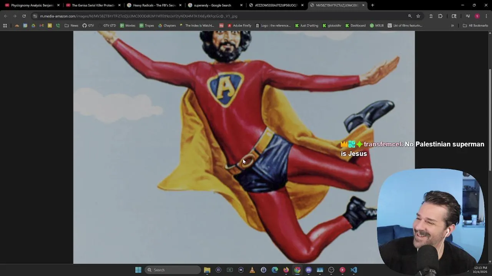Open Microsoft Edge from taskbar

coord(275,270)
